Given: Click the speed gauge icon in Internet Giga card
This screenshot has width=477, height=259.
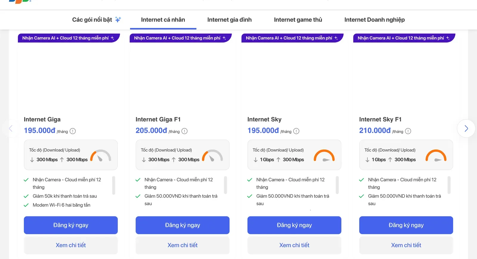Looking at the screenshot, I should point(101,155).
